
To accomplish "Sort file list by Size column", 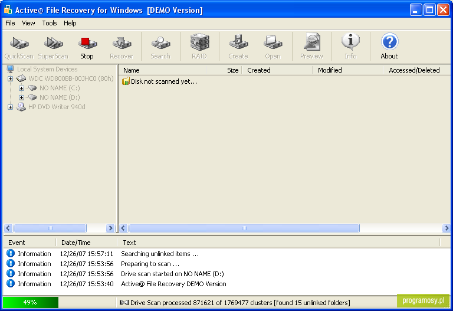I will (224, 70).
